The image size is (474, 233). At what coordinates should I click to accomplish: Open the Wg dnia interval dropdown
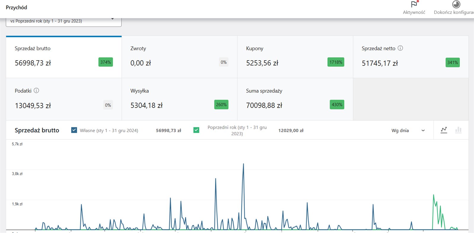tap(408, 131)
